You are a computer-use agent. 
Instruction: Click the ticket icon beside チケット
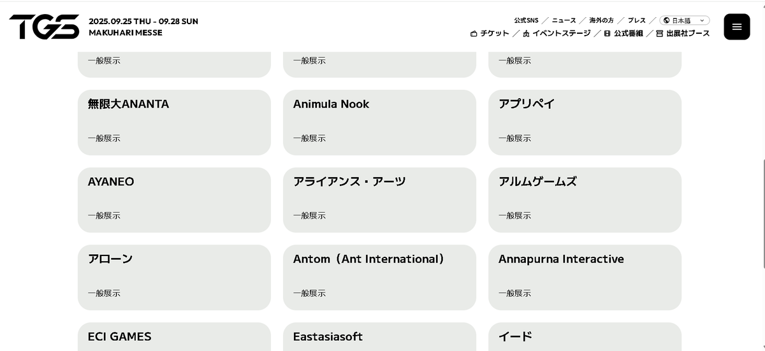click(x=474, y=34)
